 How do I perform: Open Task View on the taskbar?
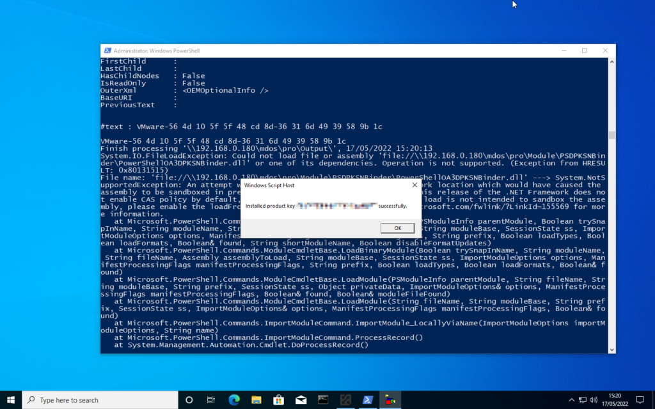(211, 400)
